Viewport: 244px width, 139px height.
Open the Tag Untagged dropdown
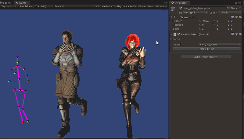pyautogui.click(x=196, y=13)
